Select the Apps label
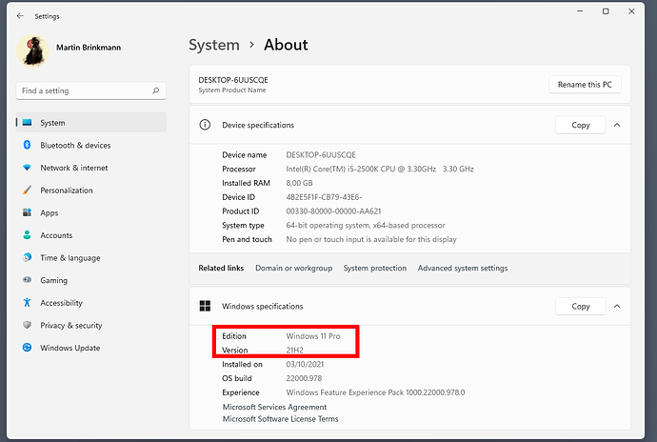Viewport: 657px width, 442px height. (x=49, y=213)
